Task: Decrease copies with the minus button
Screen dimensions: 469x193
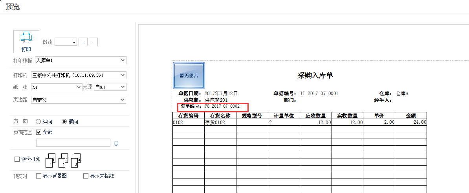Action: pos(93,42)
